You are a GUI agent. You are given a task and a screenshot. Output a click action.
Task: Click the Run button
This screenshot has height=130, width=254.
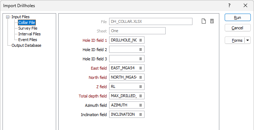238,17
